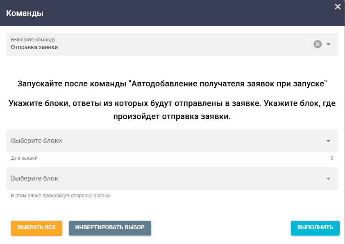345x244 pixels.
Task: Close the Команды dialog with the X
Action: (338, 7)
